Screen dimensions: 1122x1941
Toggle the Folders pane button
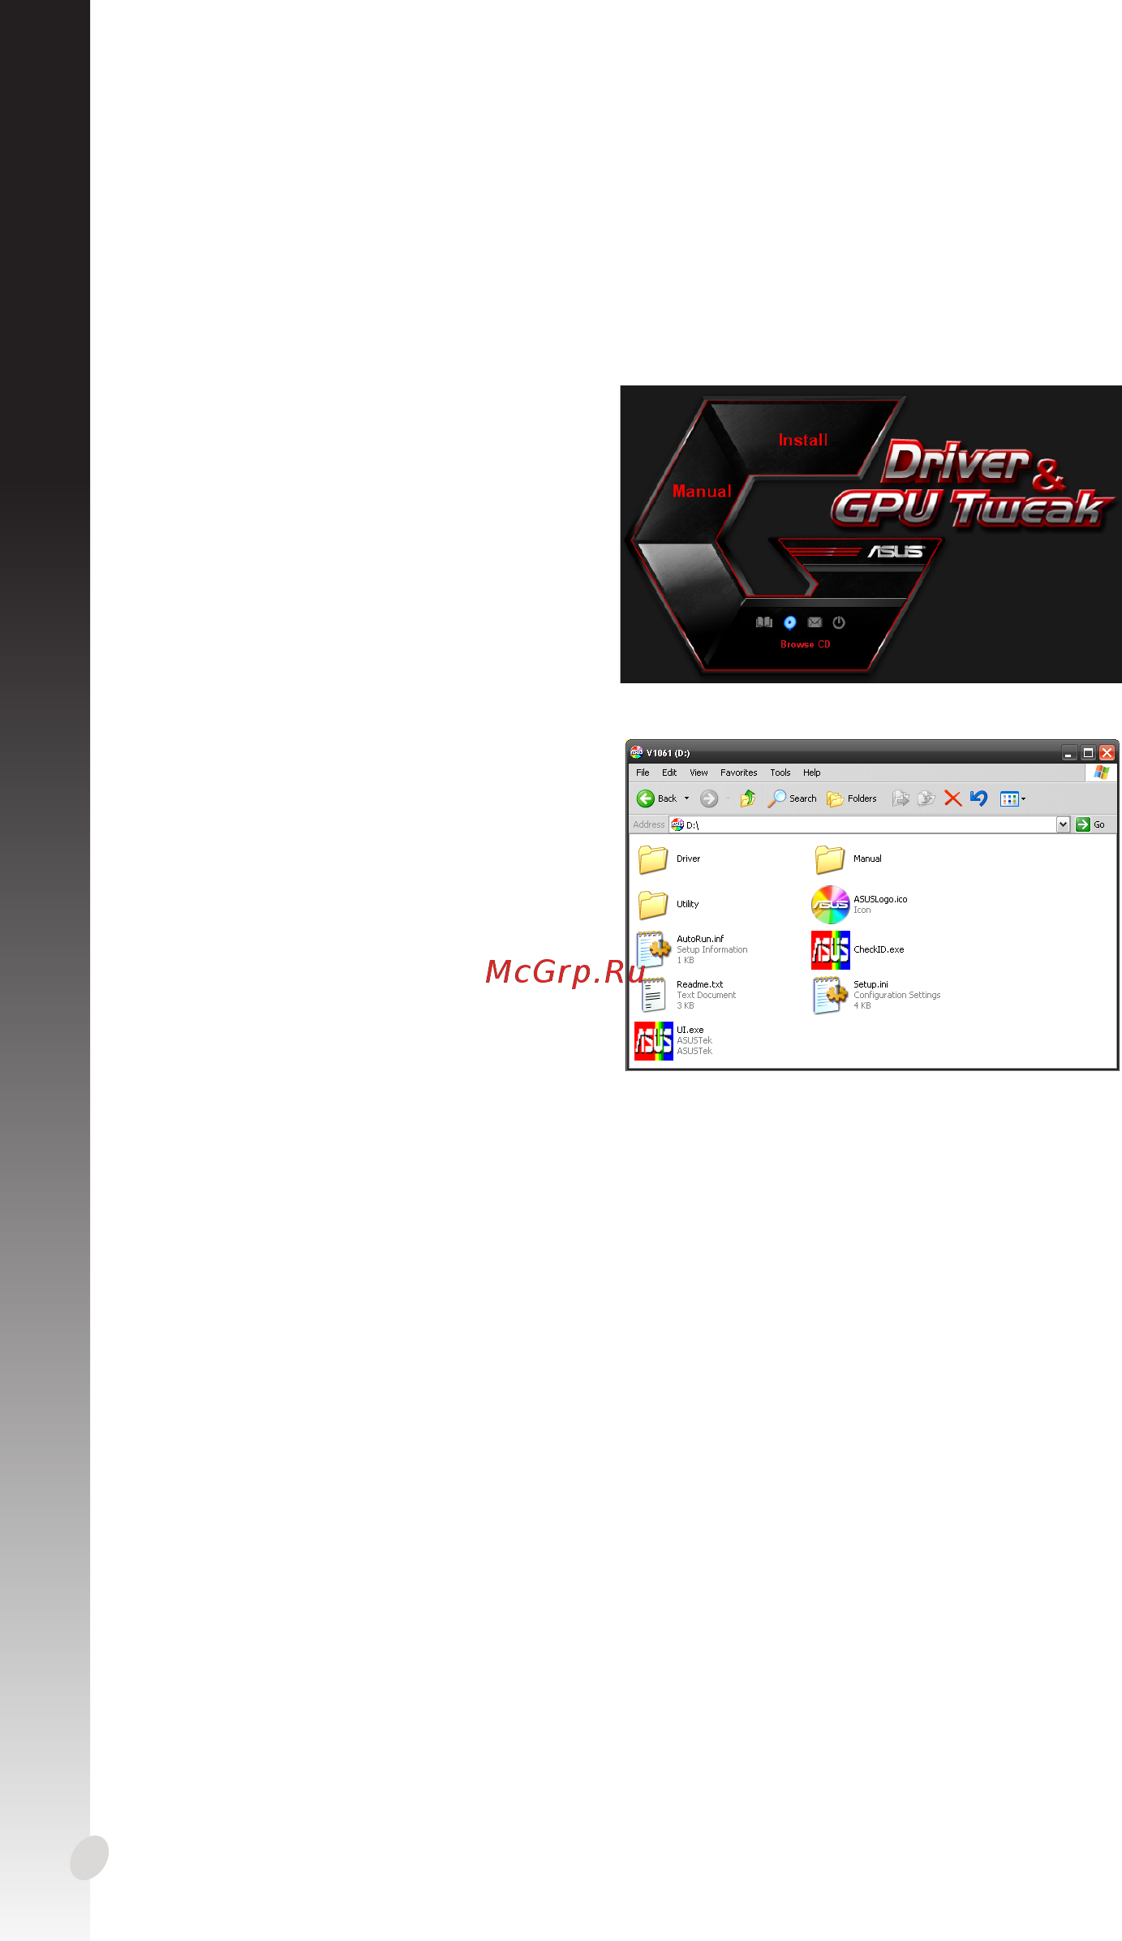point(852,798)
